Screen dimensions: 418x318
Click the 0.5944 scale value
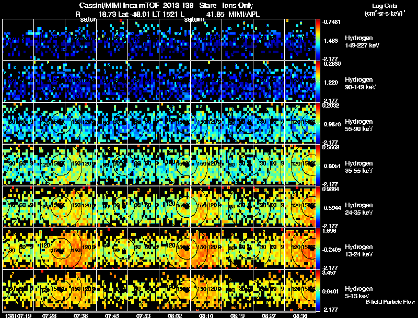332,208
